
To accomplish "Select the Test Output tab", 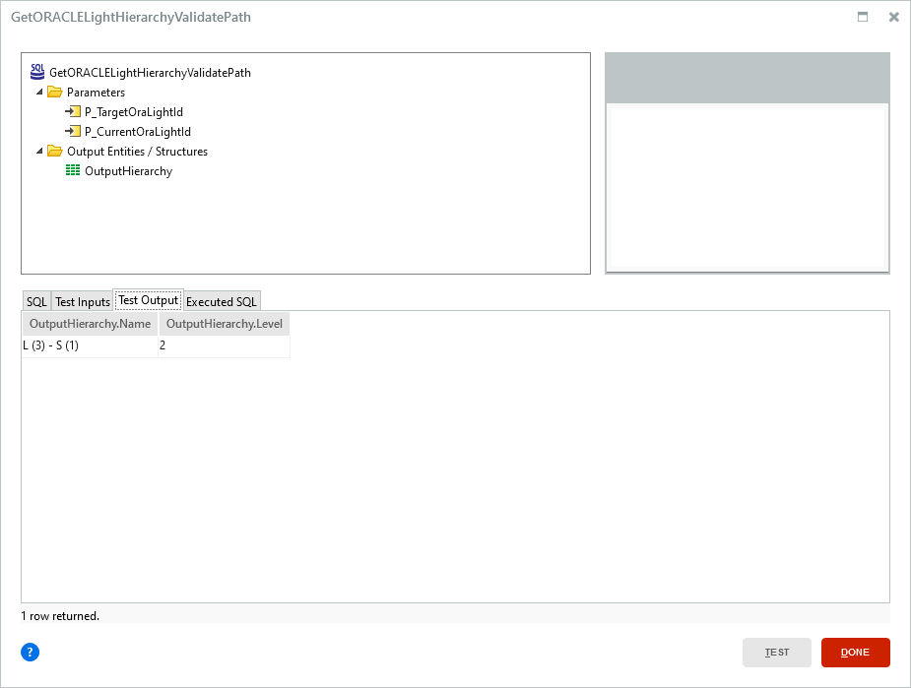I will click(148, 299).
